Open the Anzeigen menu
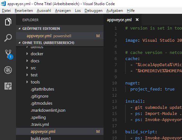 (x=63, y=11)
